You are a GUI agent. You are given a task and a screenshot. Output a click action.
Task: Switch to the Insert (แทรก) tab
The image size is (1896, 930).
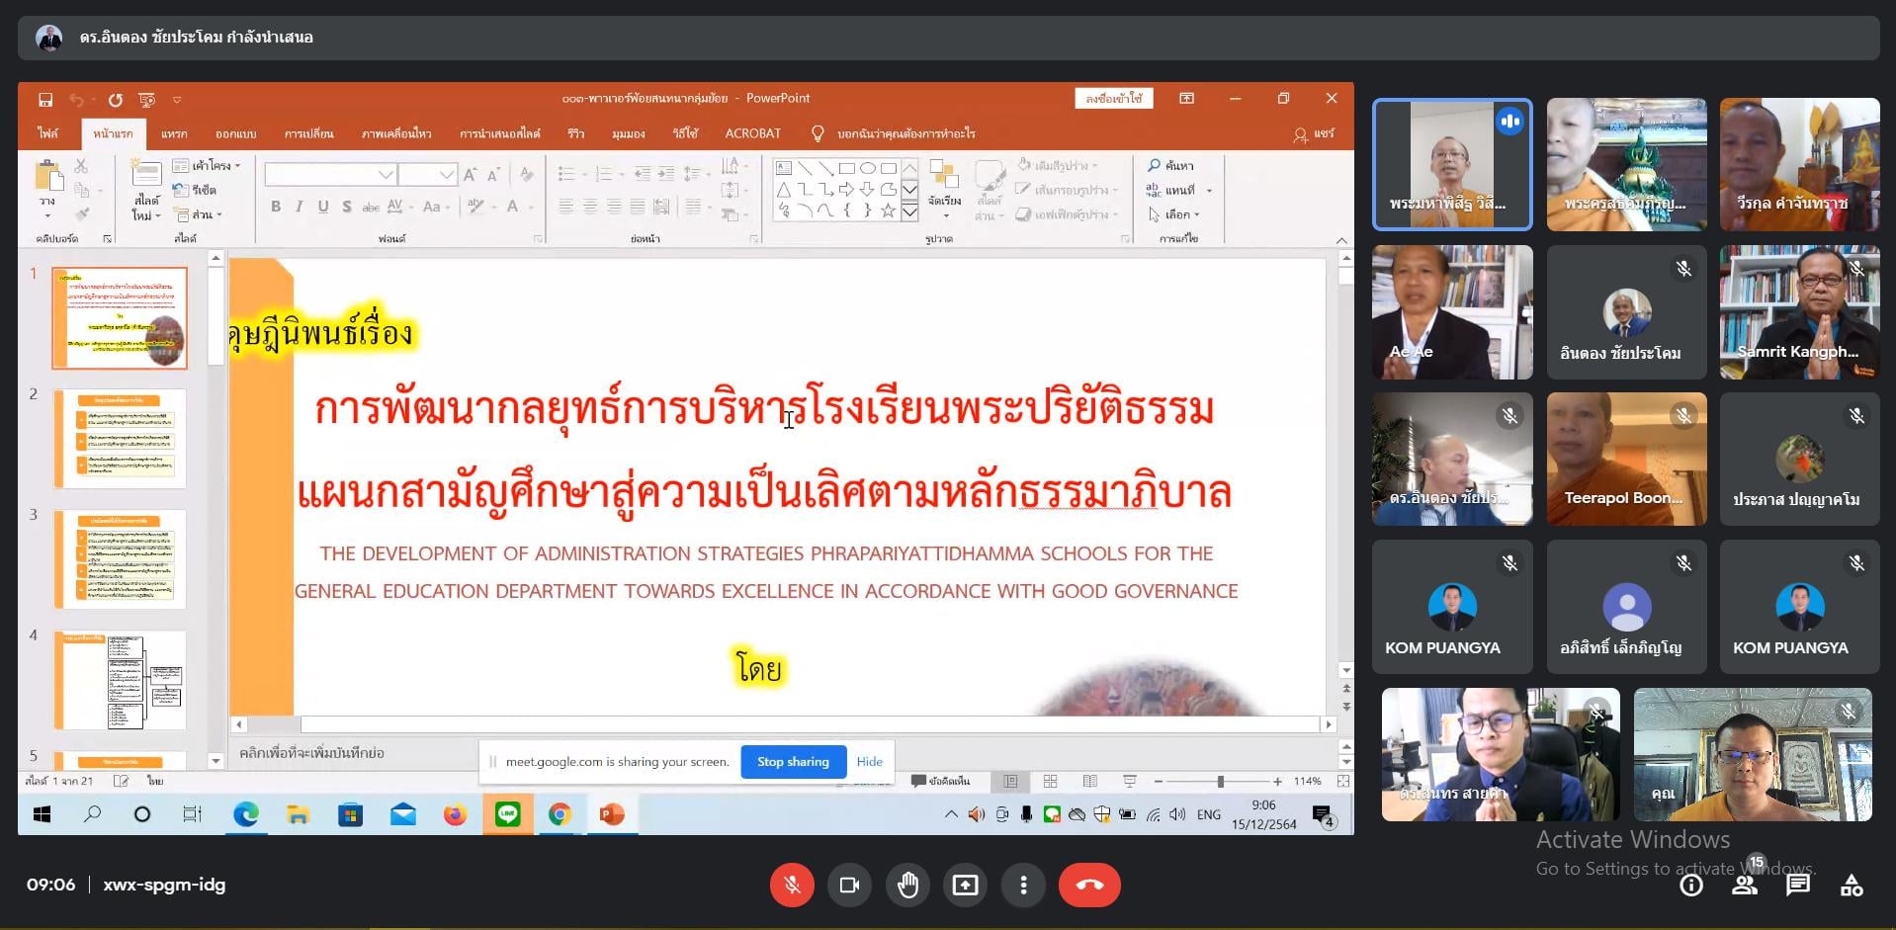[174, 133]
